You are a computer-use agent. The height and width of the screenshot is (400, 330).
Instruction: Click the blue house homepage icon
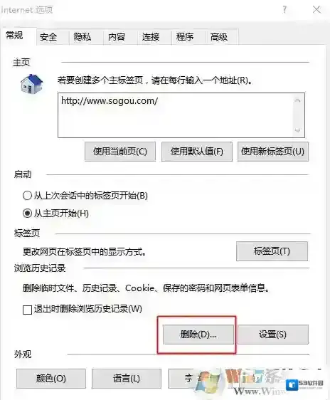(31, 84)
